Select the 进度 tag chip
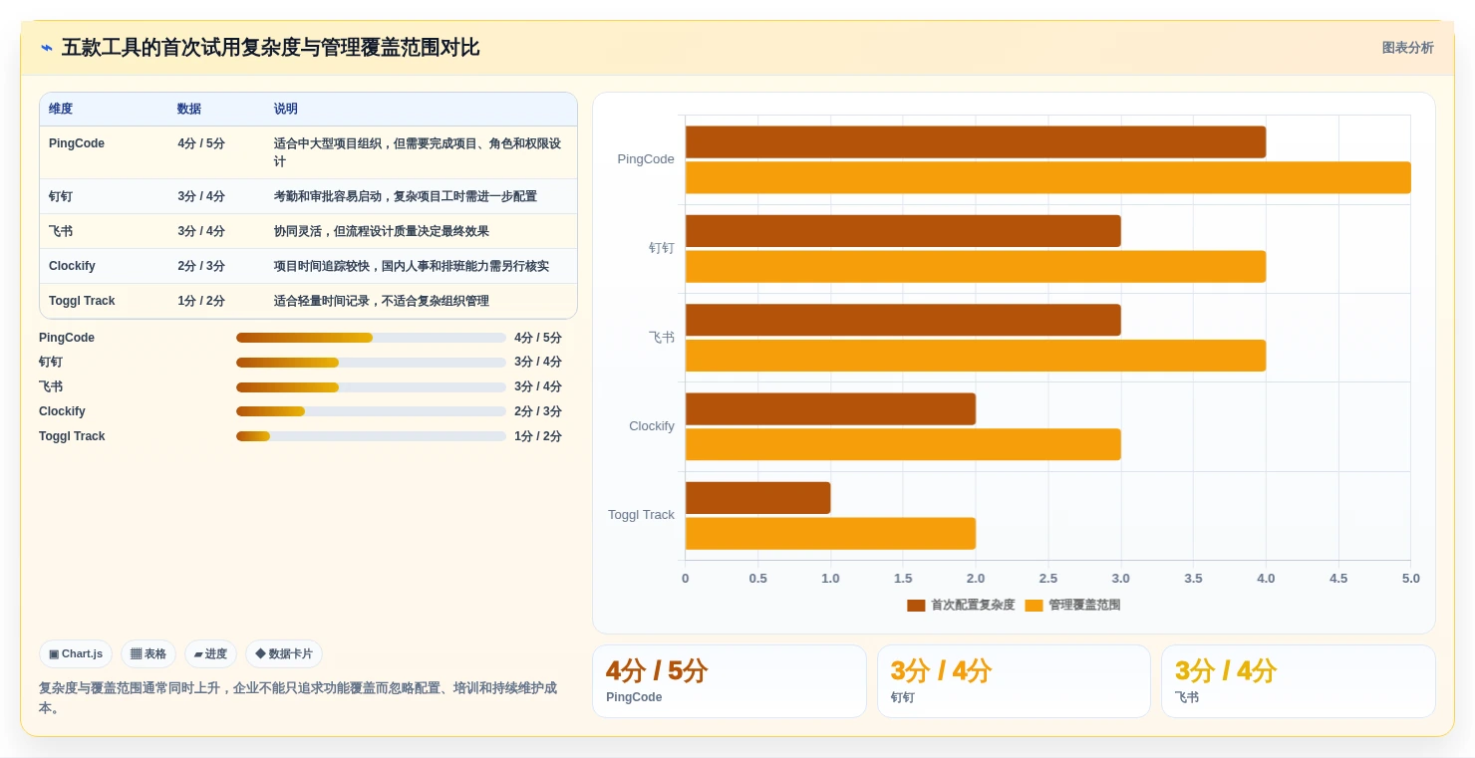The height and width of the screenshot is (758, 1475). click(210, 654)
